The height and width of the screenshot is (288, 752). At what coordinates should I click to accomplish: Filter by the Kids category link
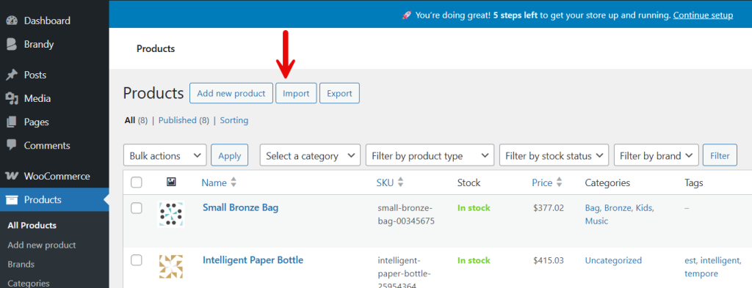644,208
